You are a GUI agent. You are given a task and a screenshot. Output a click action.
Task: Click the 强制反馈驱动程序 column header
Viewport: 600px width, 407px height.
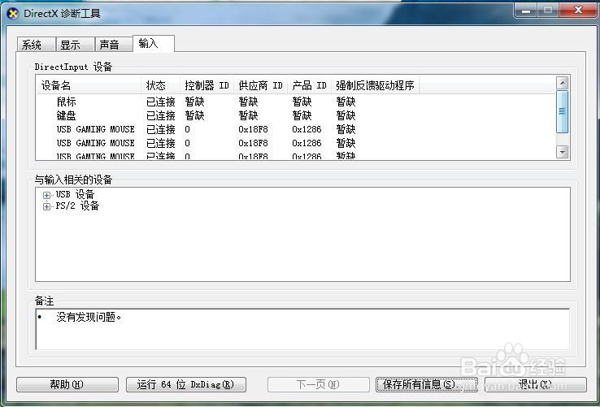376,85
